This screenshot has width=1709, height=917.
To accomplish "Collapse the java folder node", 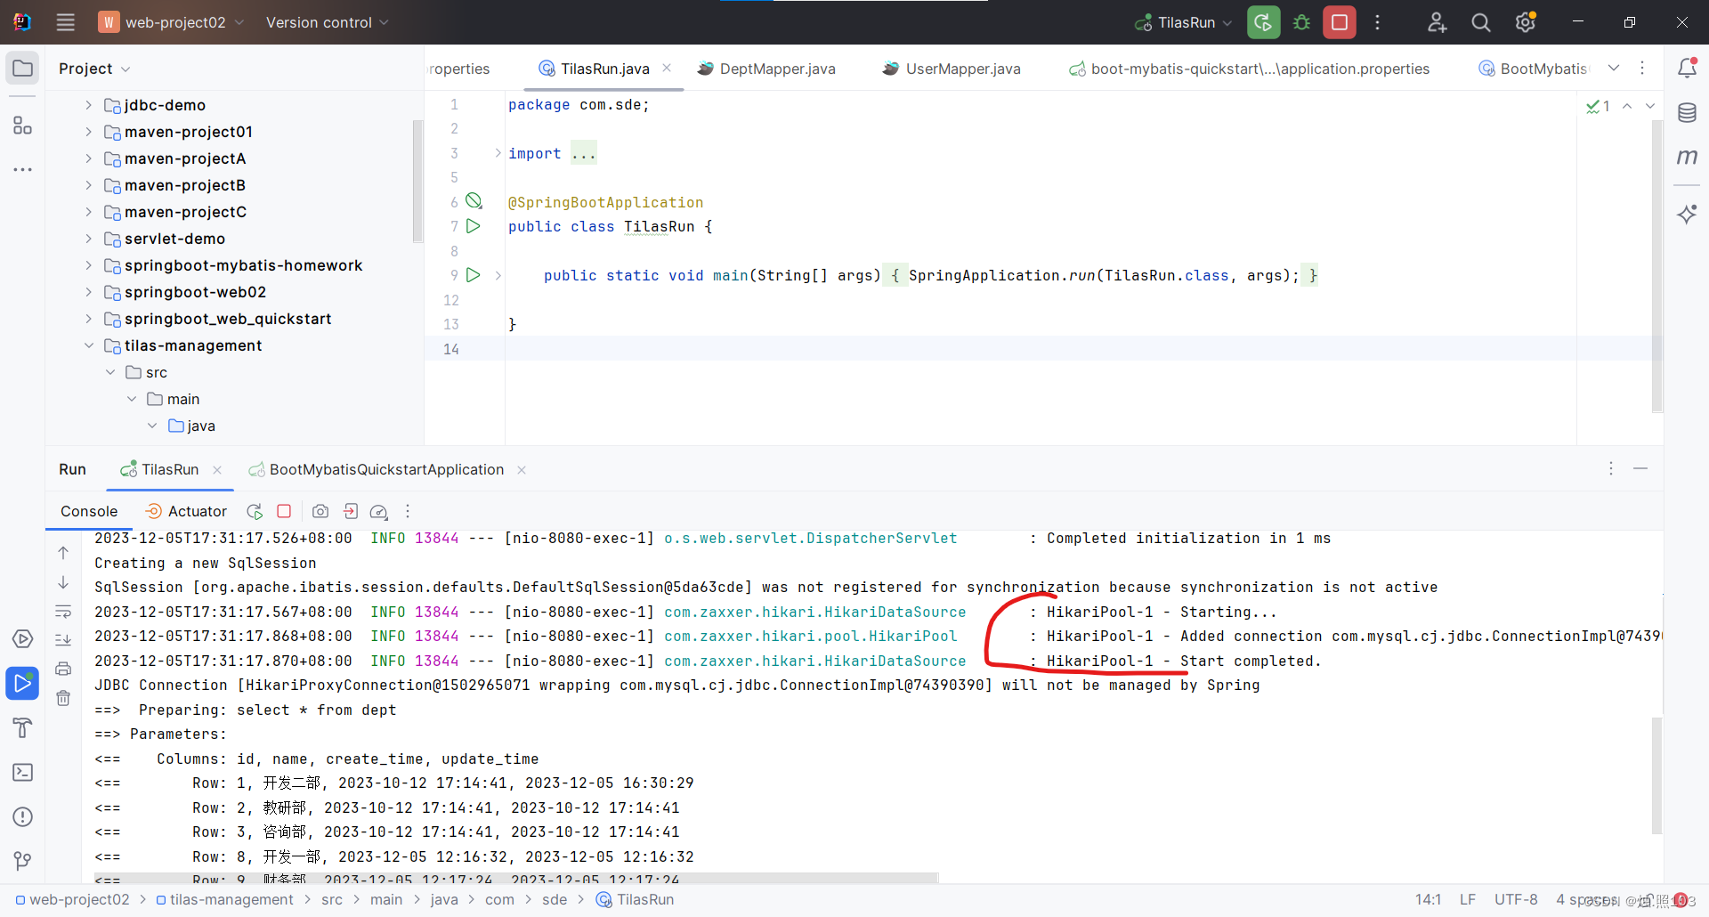I will [152, 426].
